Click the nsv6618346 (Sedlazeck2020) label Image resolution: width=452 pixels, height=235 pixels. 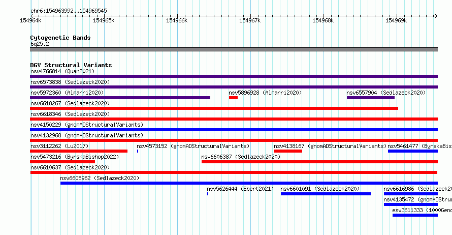[x=70, y=114]
